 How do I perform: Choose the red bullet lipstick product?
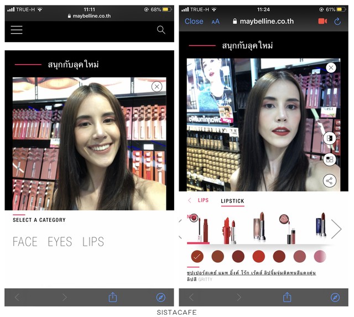pos(230,230)
